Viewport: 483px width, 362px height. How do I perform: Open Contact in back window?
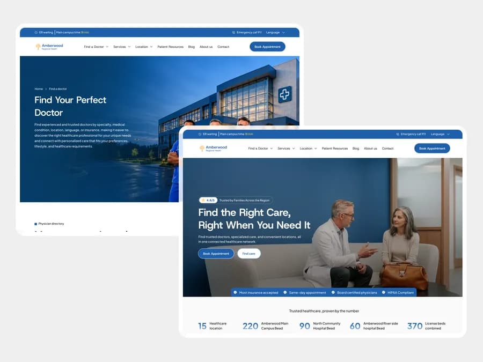tap(223, 47)
